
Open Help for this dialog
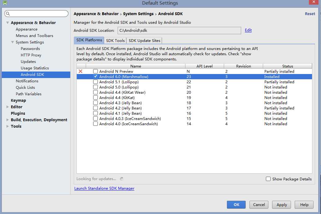click(304, 205)
